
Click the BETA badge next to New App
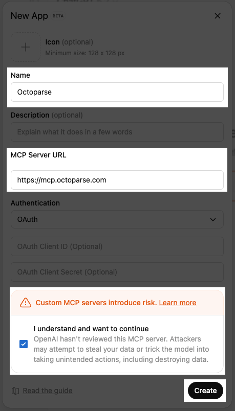pos(58,16)
